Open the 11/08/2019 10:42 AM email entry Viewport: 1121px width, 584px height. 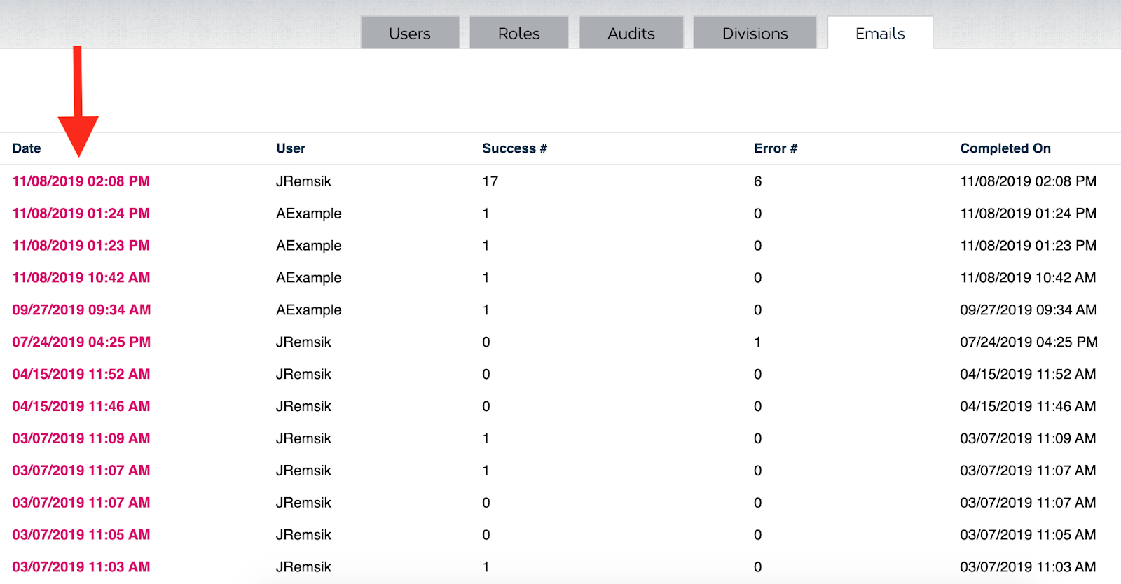[x=81, y=278]
